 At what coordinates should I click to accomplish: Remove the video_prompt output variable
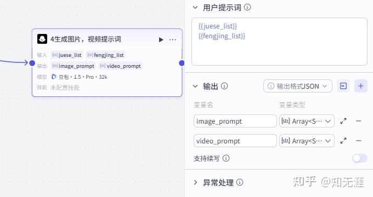pos(359,141)
